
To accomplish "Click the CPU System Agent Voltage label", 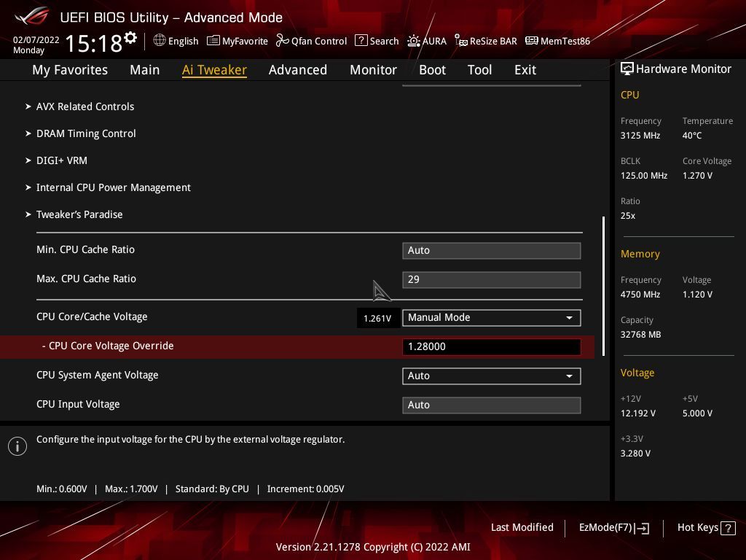I will (x=97, y=375).
